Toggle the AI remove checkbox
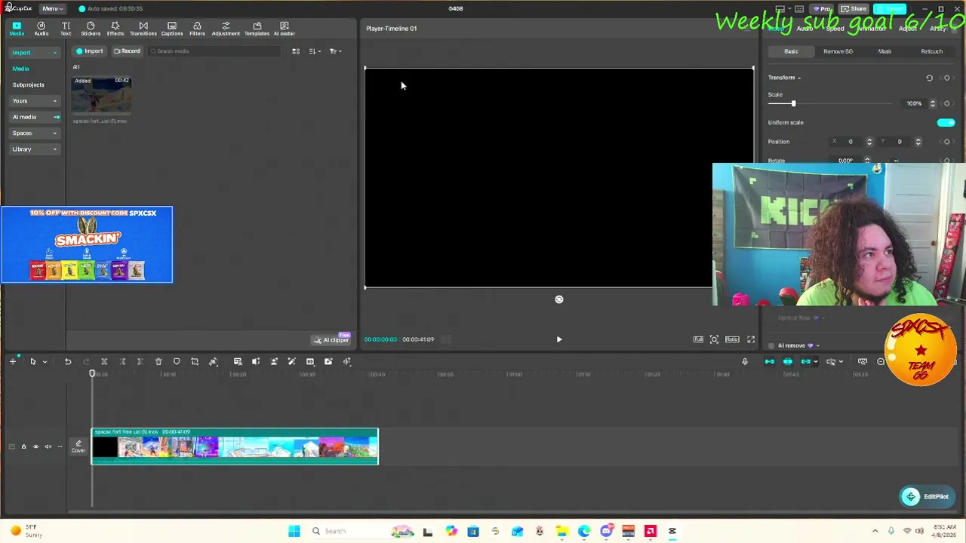Viewport: 966px width, 543px height. coord(771,345)
